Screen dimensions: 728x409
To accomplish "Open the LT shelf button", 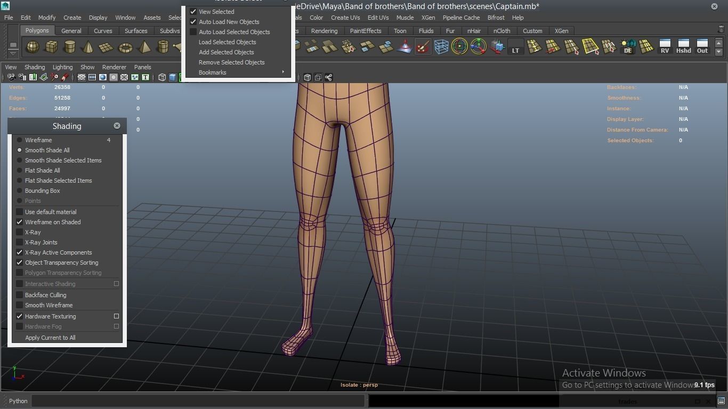I will (515, 47).
